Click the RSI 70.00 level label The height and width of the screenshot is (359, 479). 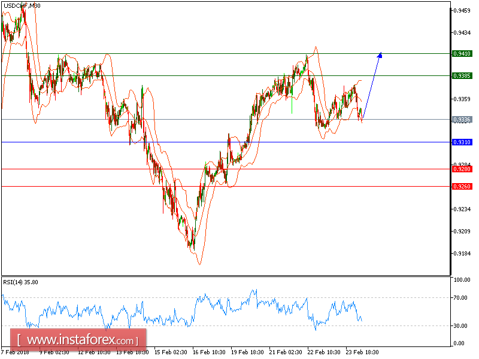point(460,298)
